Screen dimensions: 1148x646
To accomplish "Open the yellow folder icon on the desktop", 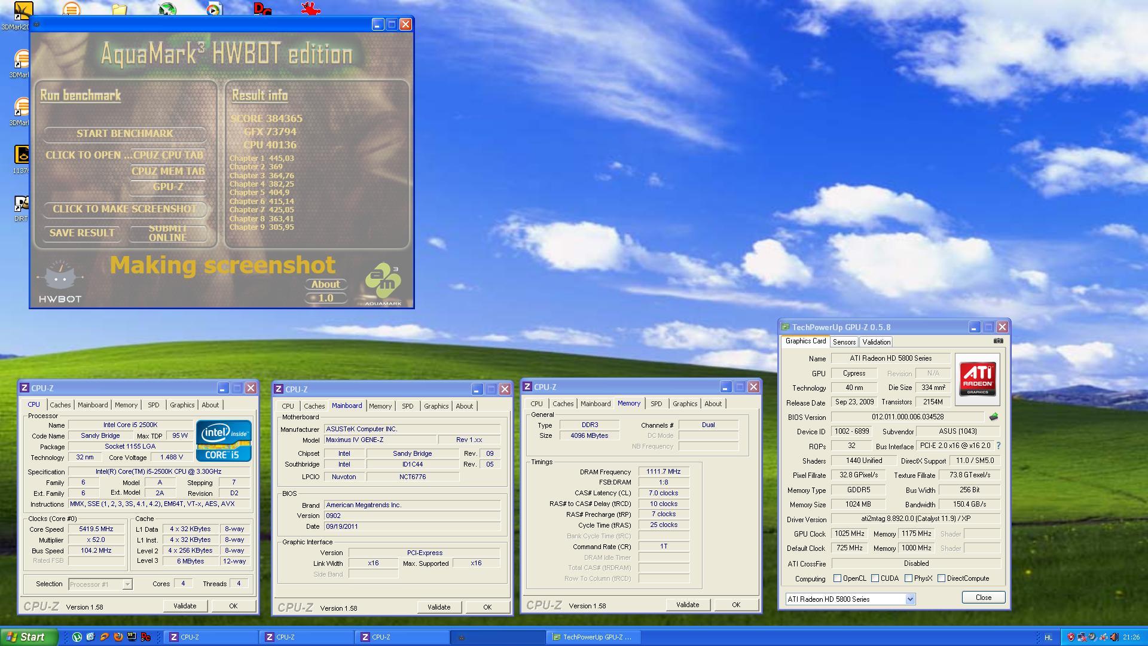I will (119, 8).
